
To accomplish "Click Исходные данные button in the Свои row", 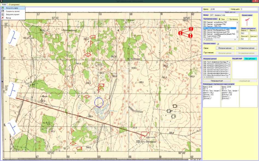I will click(x=225, y=48).
